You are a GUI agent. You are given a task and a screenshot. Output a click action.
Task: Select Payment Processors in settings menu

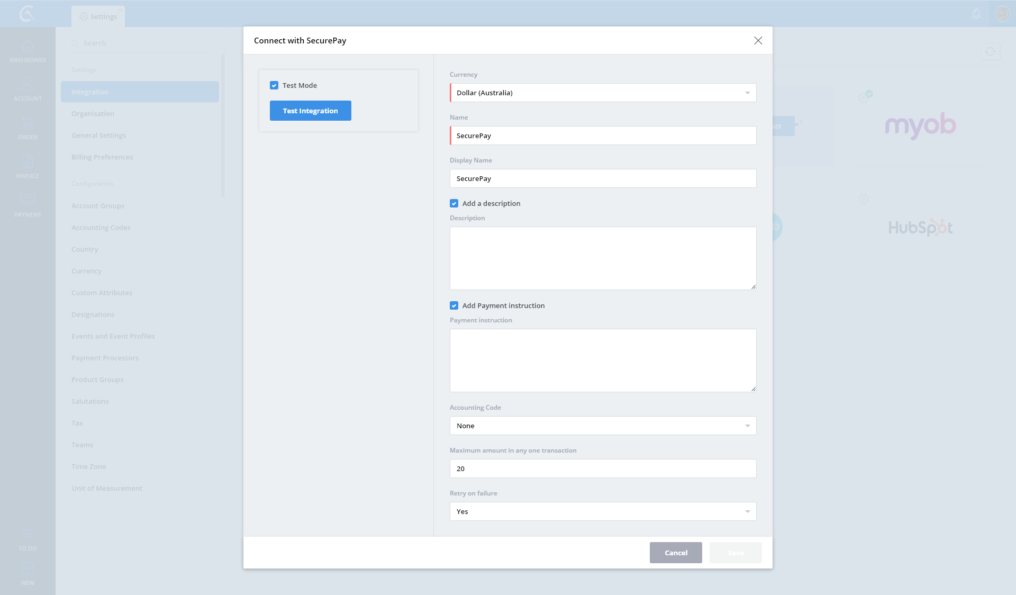105,358
